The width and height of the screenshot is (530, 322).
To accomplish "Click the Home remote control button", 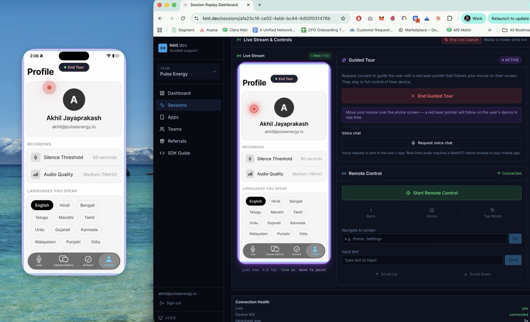I will [x=432, y=213].
